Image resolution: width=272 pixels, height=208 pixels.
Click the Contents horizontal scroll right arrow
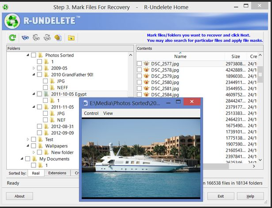tap(254, 166)
